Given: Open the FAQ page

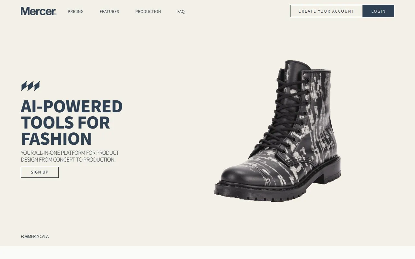Looking at the screenshot, I should 181,11.
